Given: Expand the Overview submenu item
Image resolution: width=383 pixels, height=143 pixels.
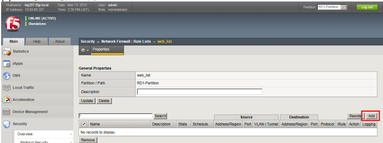Looking at the screenshot, I should [43, 134].
